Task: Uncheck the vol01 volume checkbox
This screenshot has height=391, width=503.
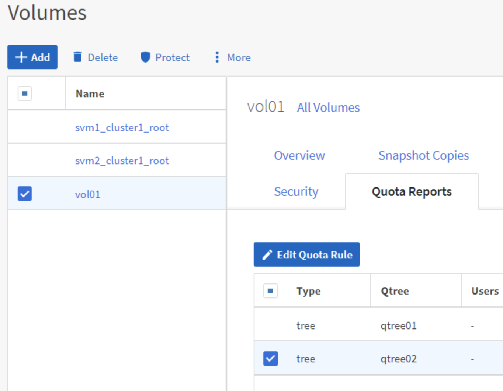Action: (x=25, y=194)
